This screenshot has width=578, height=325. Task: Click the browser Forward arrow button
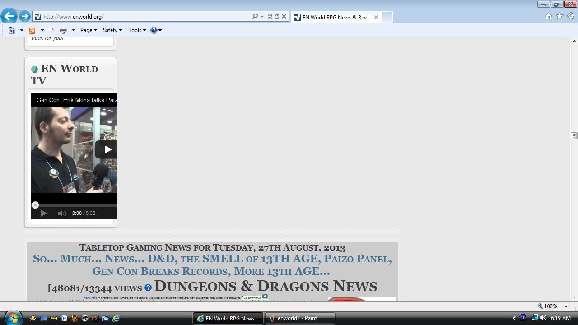[25, 17]
